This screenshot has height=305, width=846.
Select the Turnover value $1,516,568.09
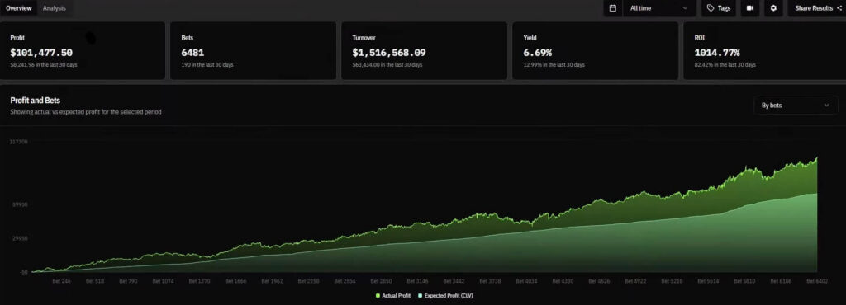click(389, 53)
